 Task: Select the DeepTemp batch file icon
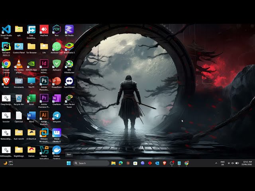pyautogui.click(x=6, y=99)
